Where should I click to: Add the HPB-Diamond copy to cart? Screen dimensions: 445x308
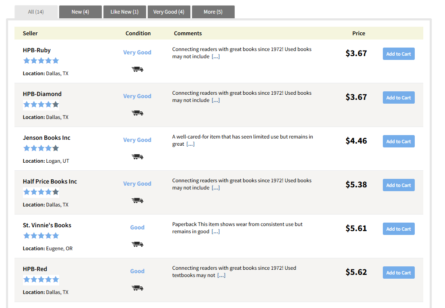pos(399,98)
